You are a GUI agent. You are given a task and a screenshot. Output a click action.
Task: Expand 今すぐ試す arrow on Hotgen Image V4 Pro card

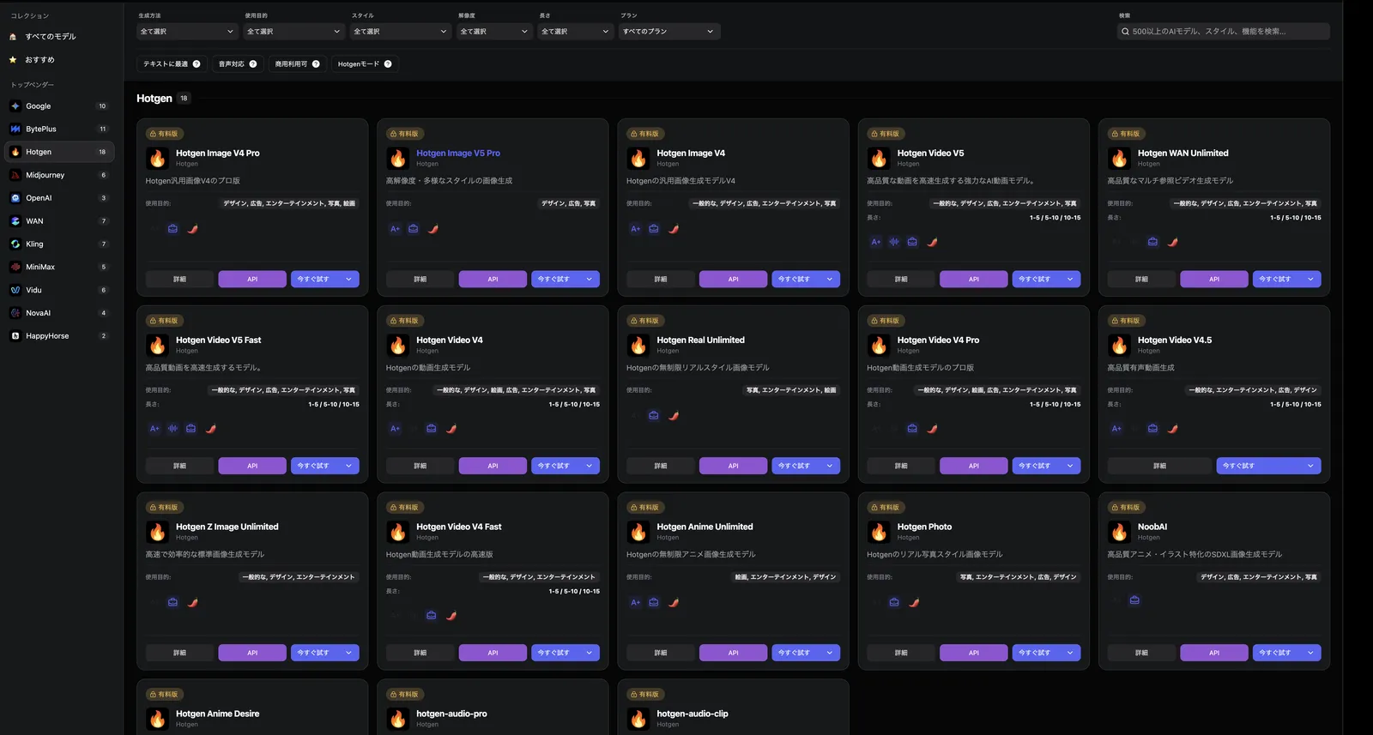(x=348, y=280)
